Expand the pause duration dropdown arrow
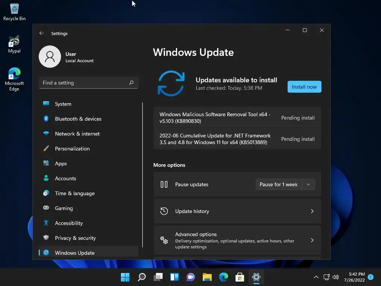The width and height of the screenshot is (381, 286). tap(308, 184)
